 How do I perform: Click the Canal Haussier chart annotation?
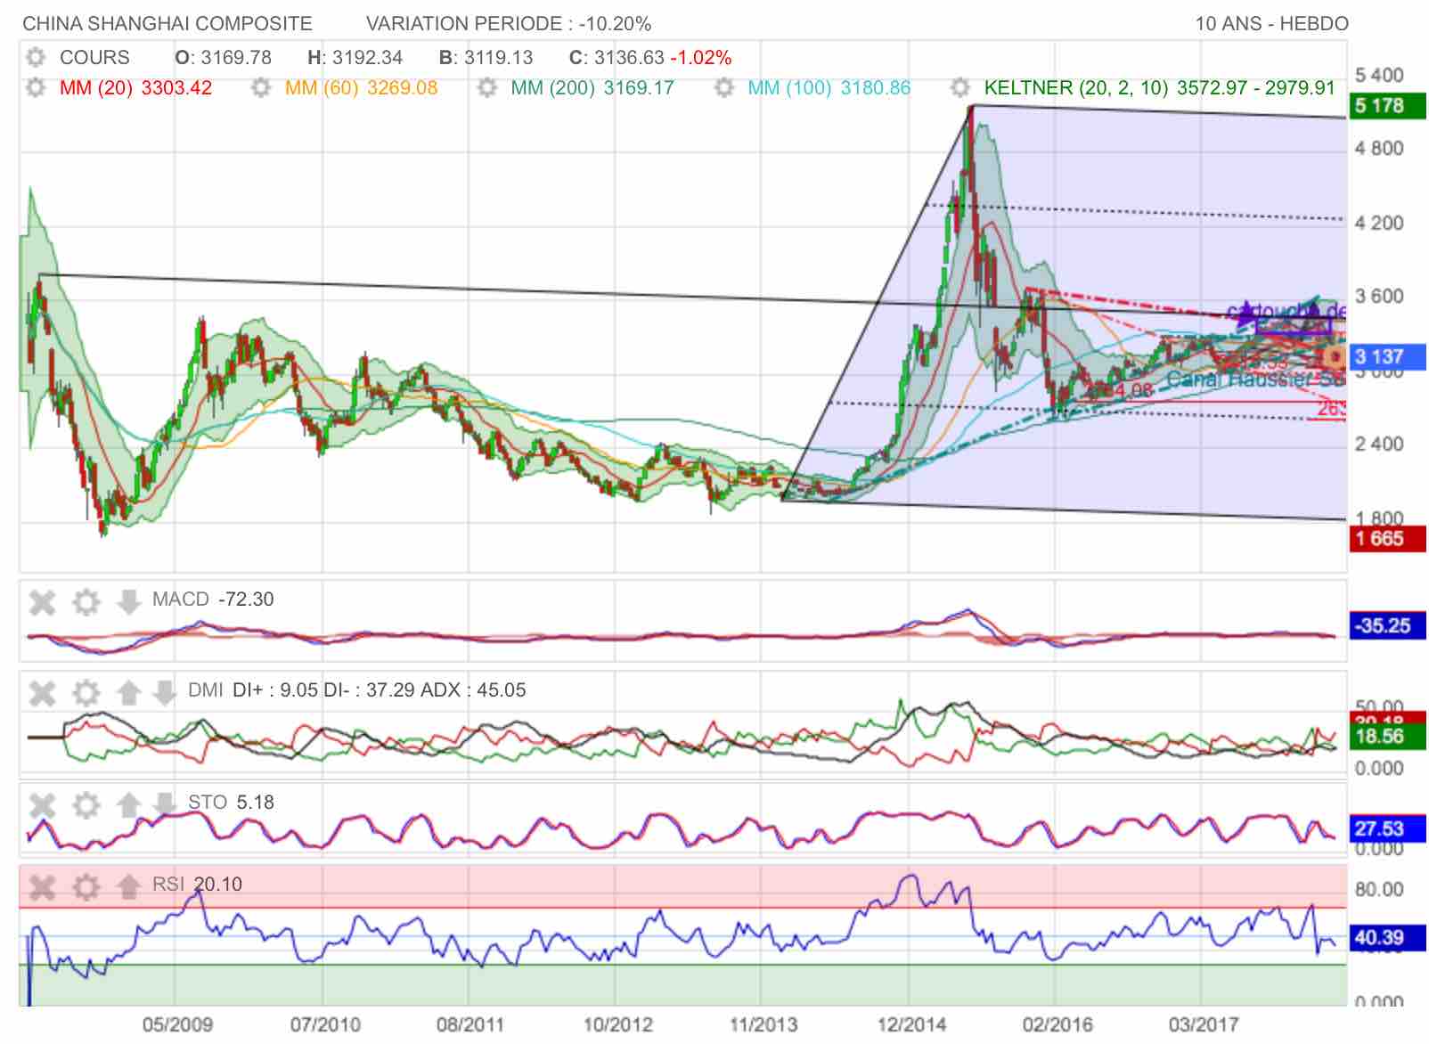click(1255, 380)
